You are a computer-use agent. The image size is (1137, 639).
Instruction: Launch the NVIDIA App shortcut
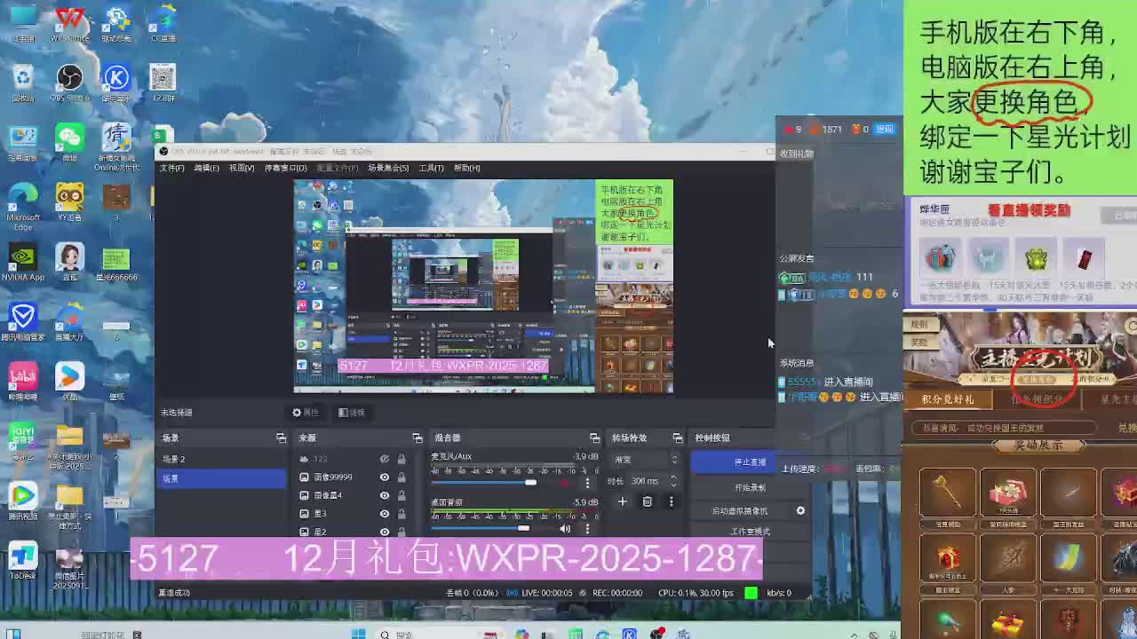point(23,262)
